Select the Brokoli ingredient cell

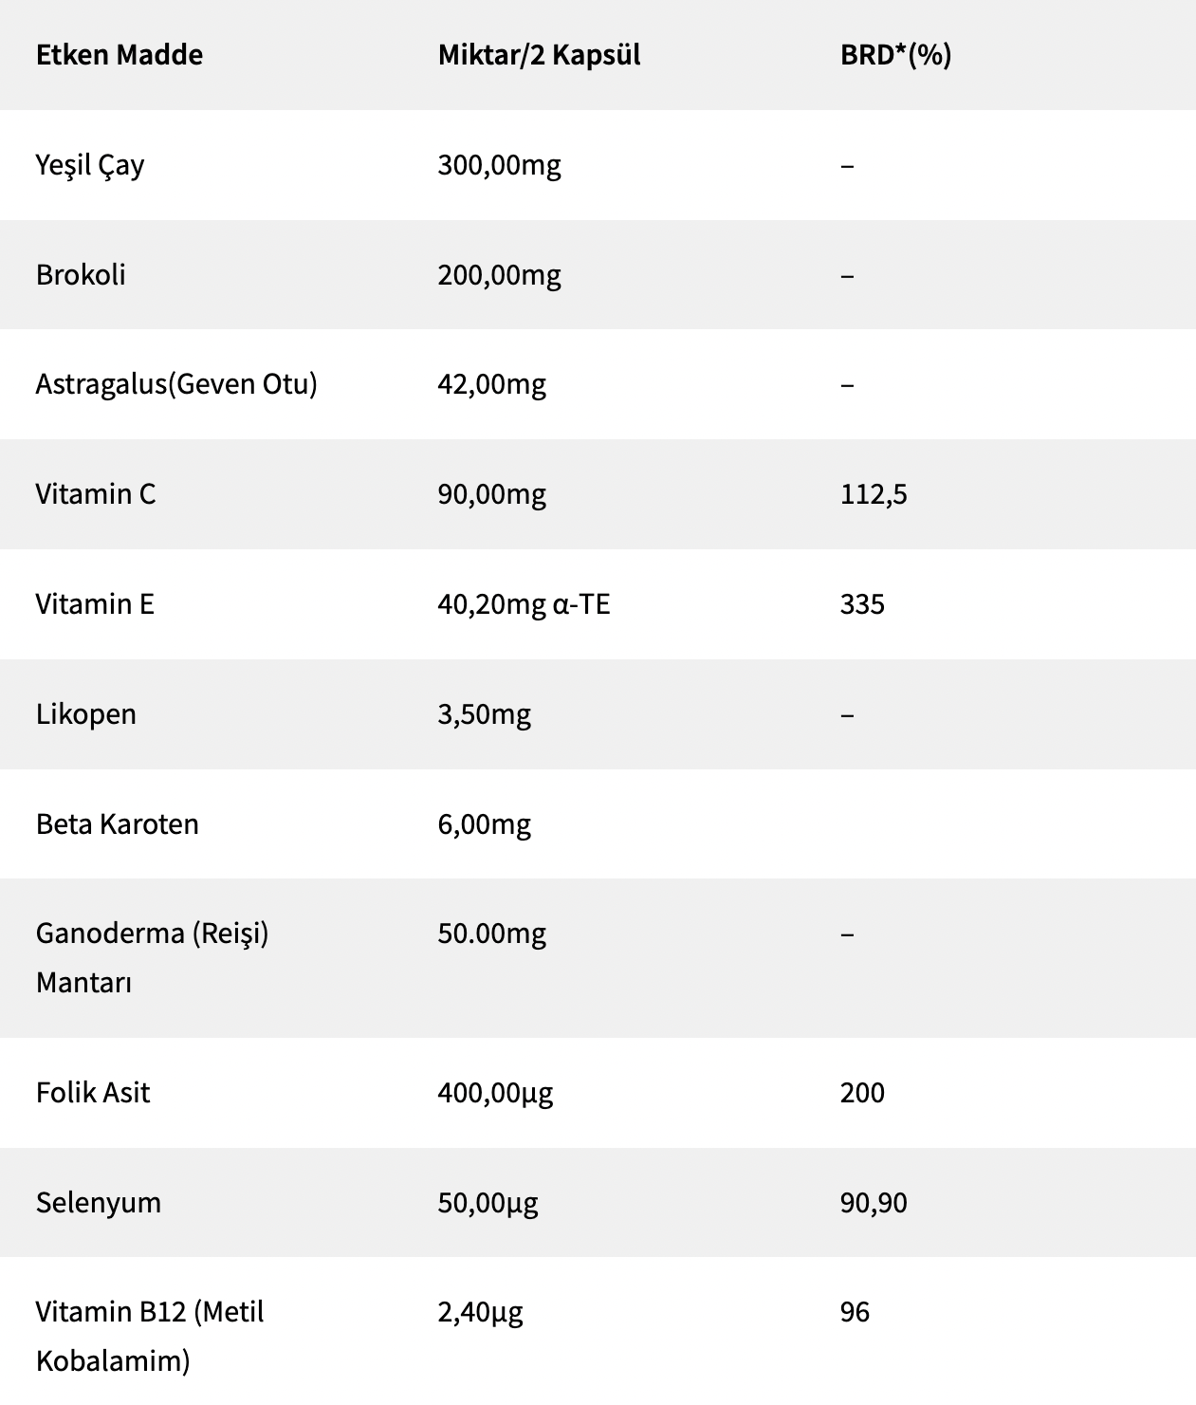pos(81,275)
